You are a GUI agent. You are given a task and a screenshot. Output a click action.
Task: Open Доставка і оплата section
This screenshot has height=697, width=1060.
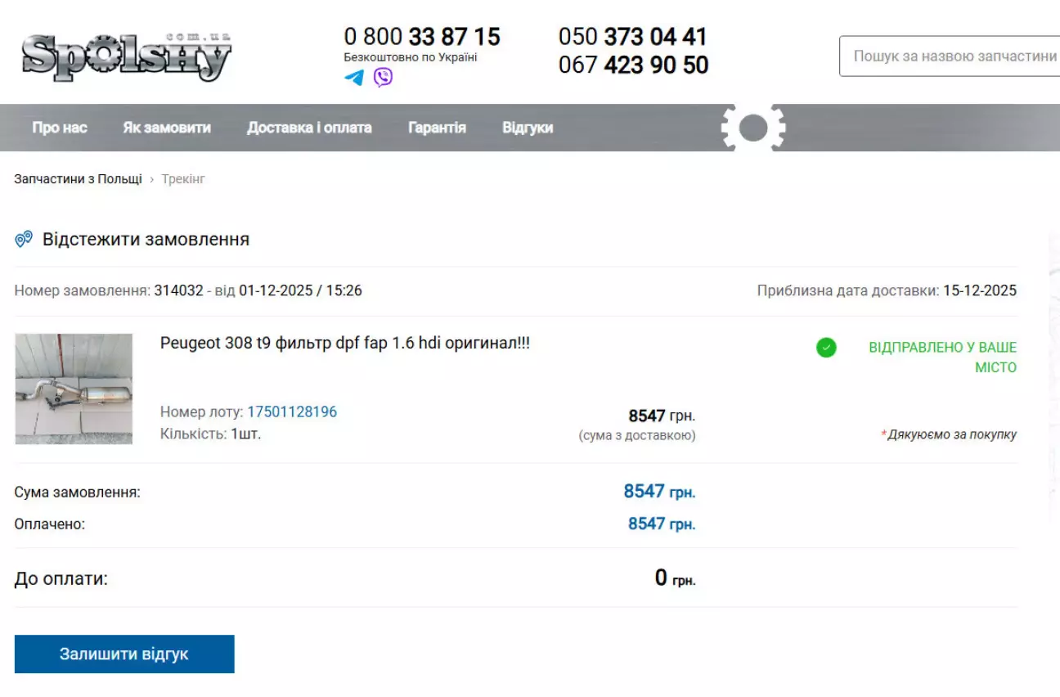tap(309, 128)
